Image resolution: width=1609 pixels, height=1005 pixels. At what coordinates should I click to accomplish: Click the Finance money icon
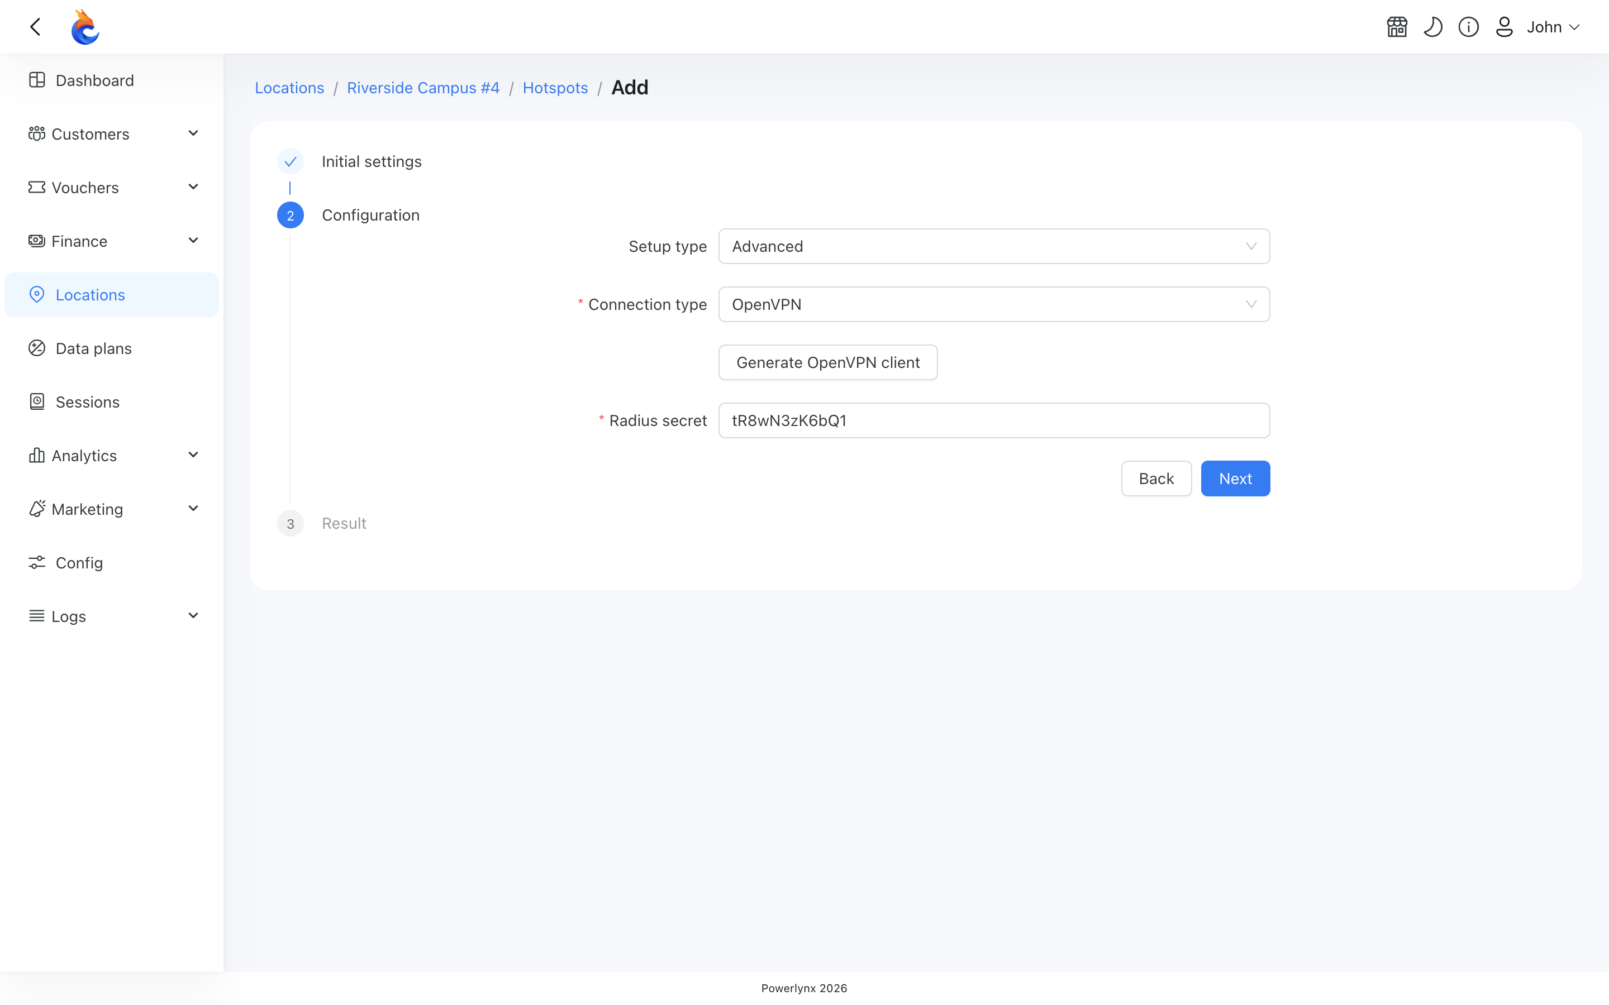pyautogui.click(x=36, y=241)
